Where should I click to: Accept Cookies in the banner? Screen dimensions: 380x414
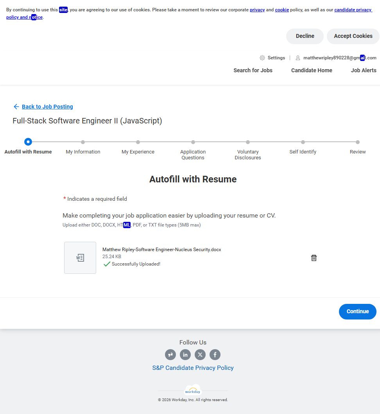(353, 36)
